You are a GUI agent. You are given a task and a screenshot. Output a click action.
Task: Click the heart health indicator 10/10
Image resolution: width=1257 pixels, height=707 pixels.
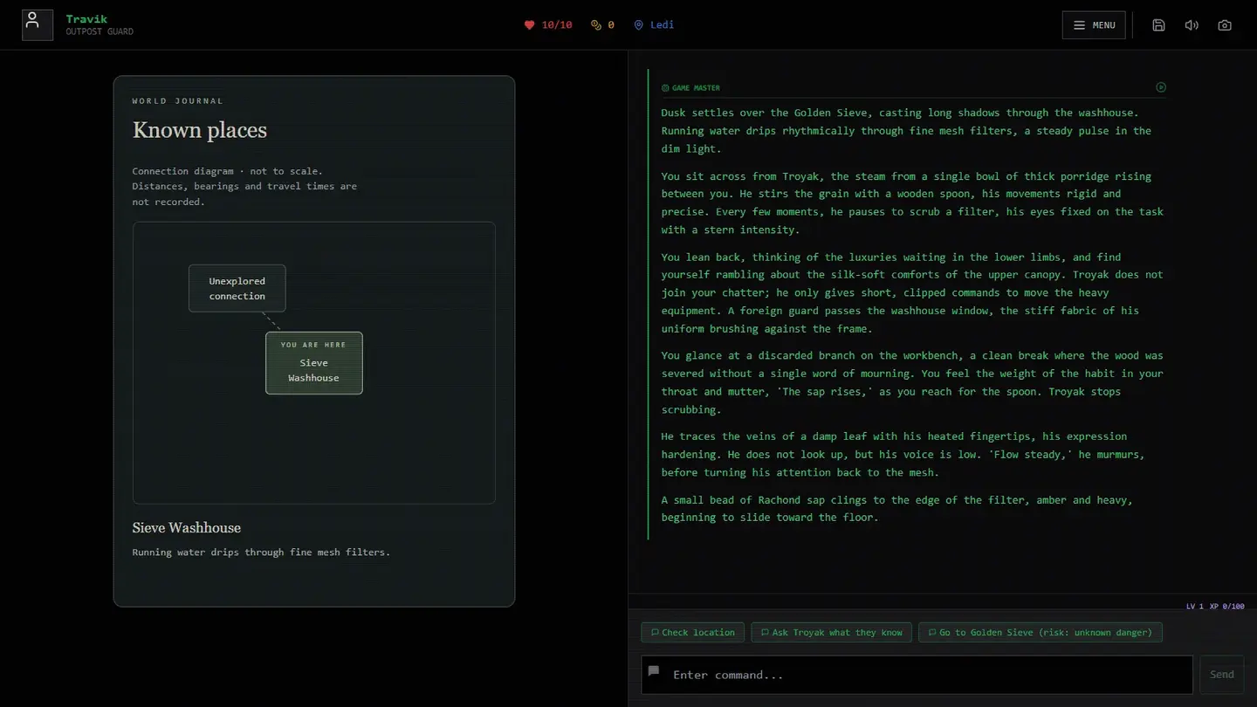tap(548, 25)
